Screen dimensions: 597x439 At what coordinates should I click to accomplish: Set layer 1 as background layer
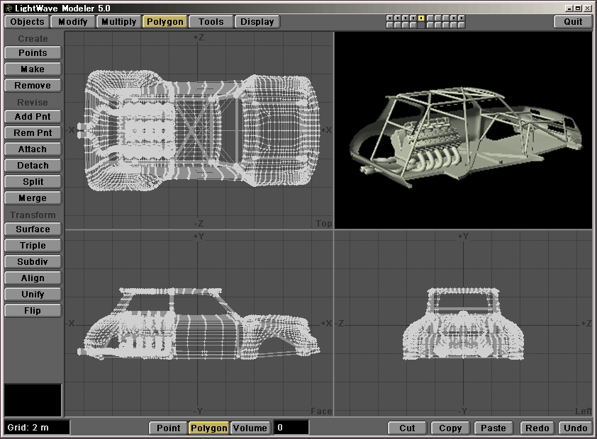click(390, 25)
